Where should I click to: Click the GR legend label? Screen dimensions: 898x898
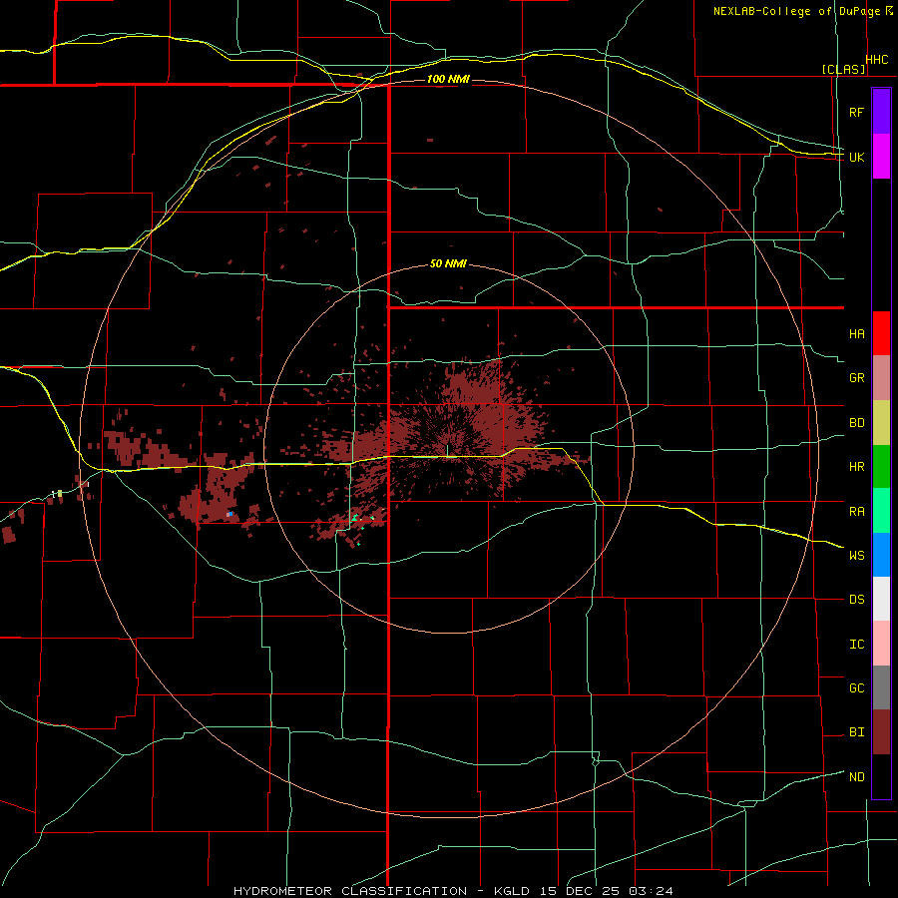[857, 378]
